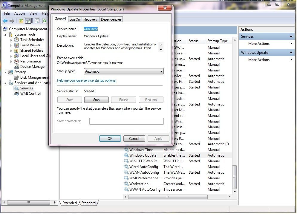This screenshot has height=214, width=297.
Task: Click the Up one level folder icon
Action: 21,21
